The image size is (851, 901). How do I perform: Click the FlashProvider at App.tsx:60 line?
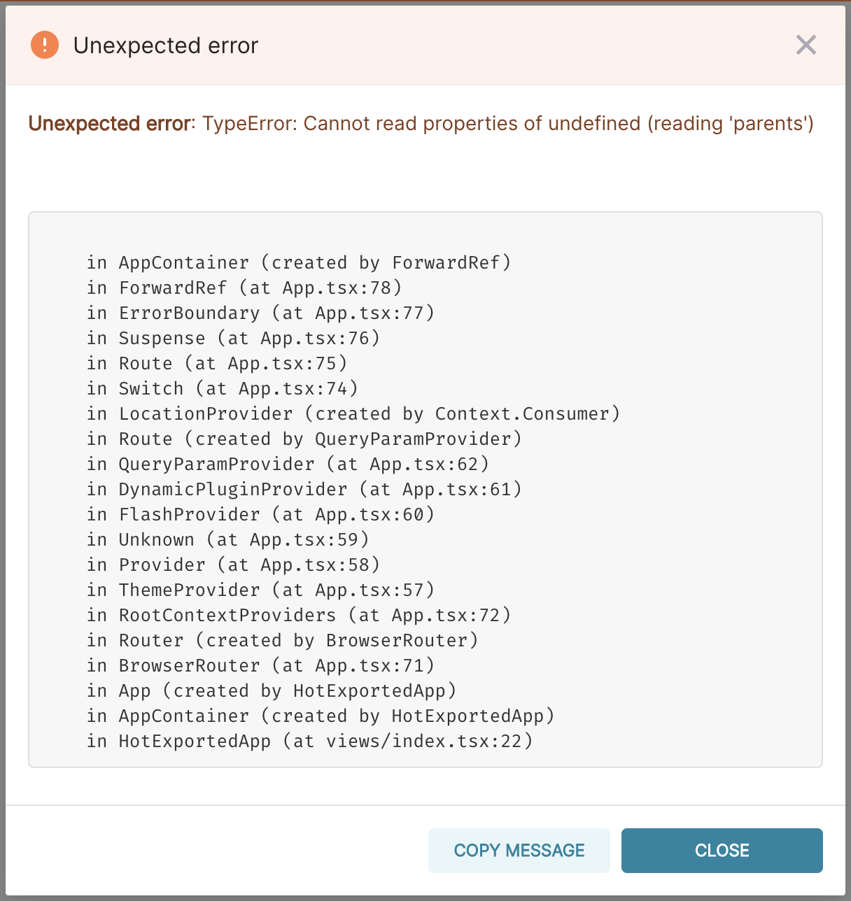click(260, 515)
